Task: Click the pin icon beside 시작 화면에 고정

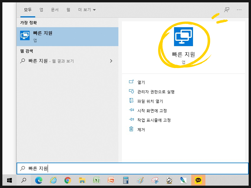Action: coord(131,110)
